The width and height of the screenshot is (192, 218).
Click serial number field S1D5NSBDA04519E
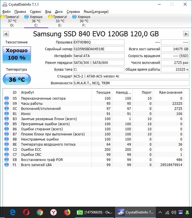(x=99, y=49)
